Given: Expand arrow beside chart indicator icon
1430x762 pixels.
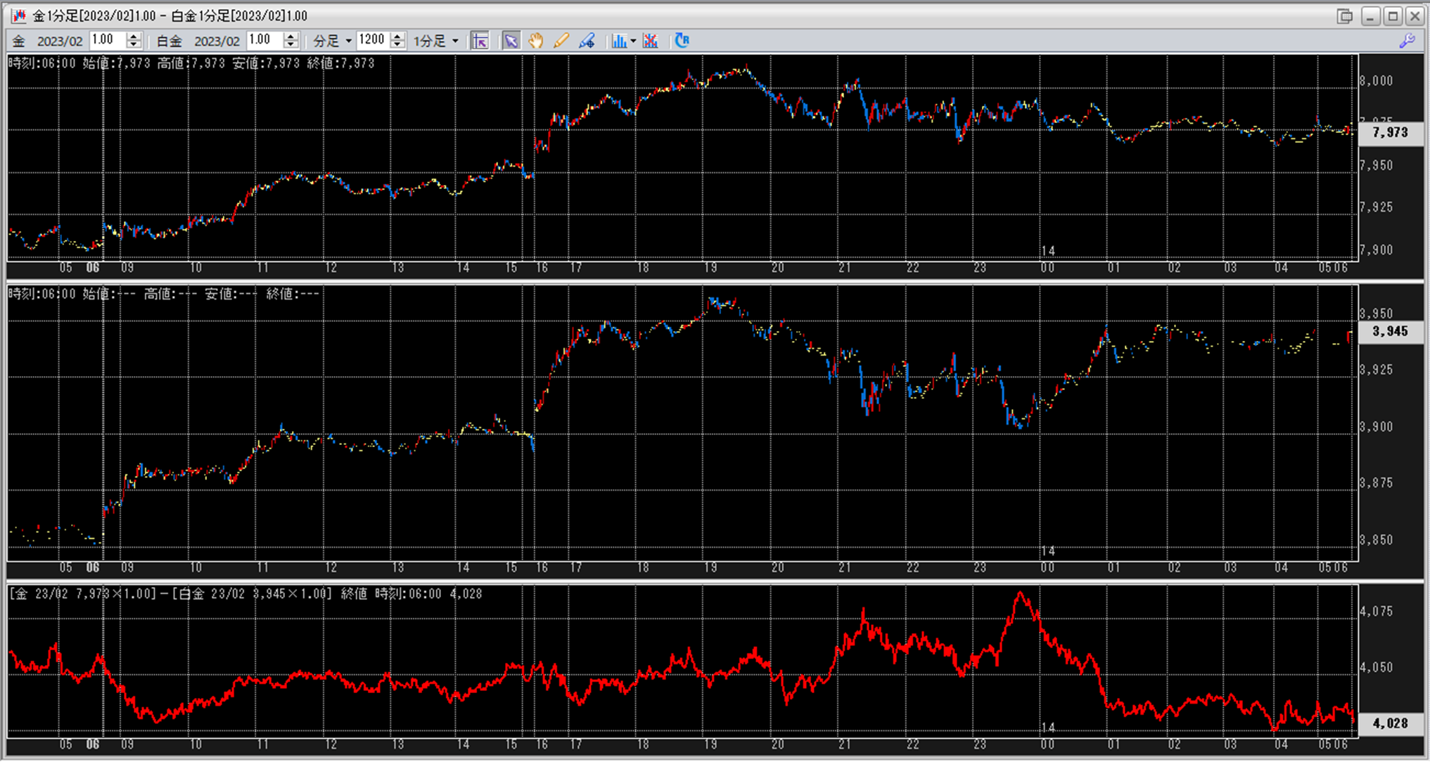Looking at the screenshot, I should [x=633, y=41].
